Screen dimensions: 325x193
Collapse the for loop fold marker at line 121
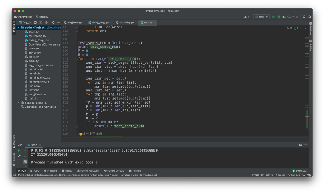(x=77, y=59)
